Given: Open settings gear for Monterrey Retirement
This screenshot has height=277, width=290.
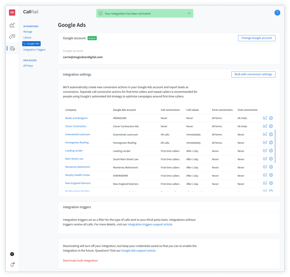Looking at the screenshot, I should [271, 167].
